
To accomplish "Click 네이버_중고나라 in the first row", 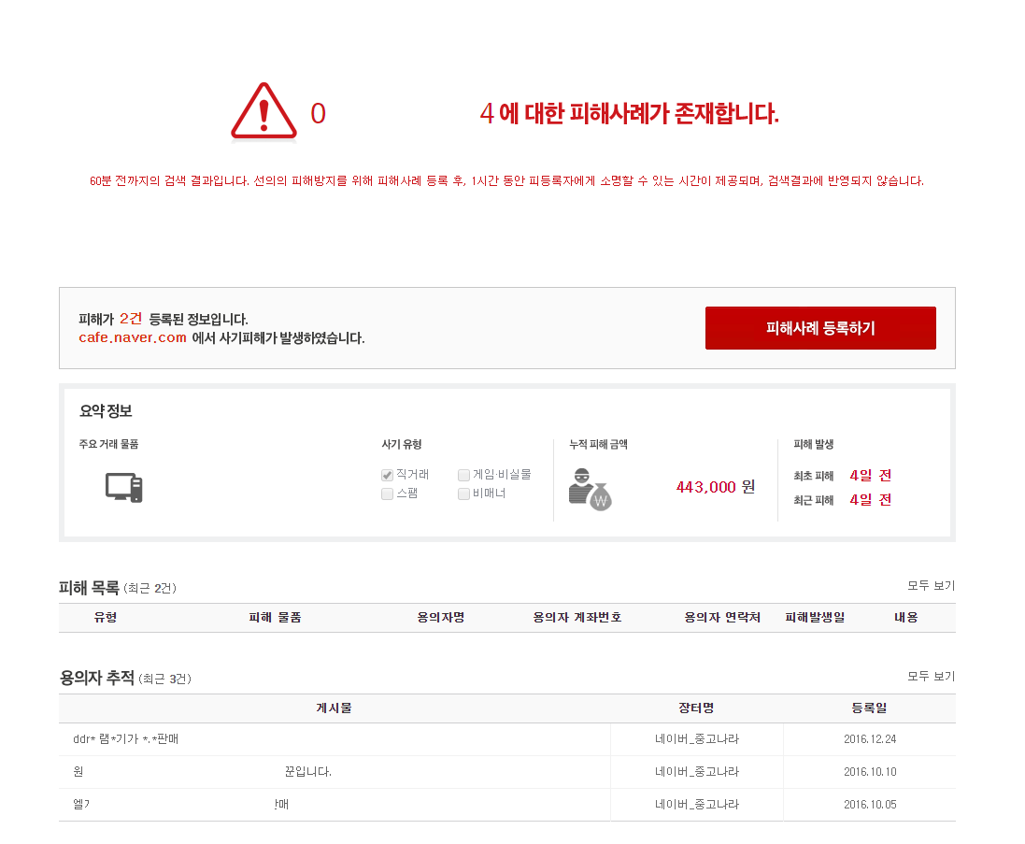I will tap(697, 738).
